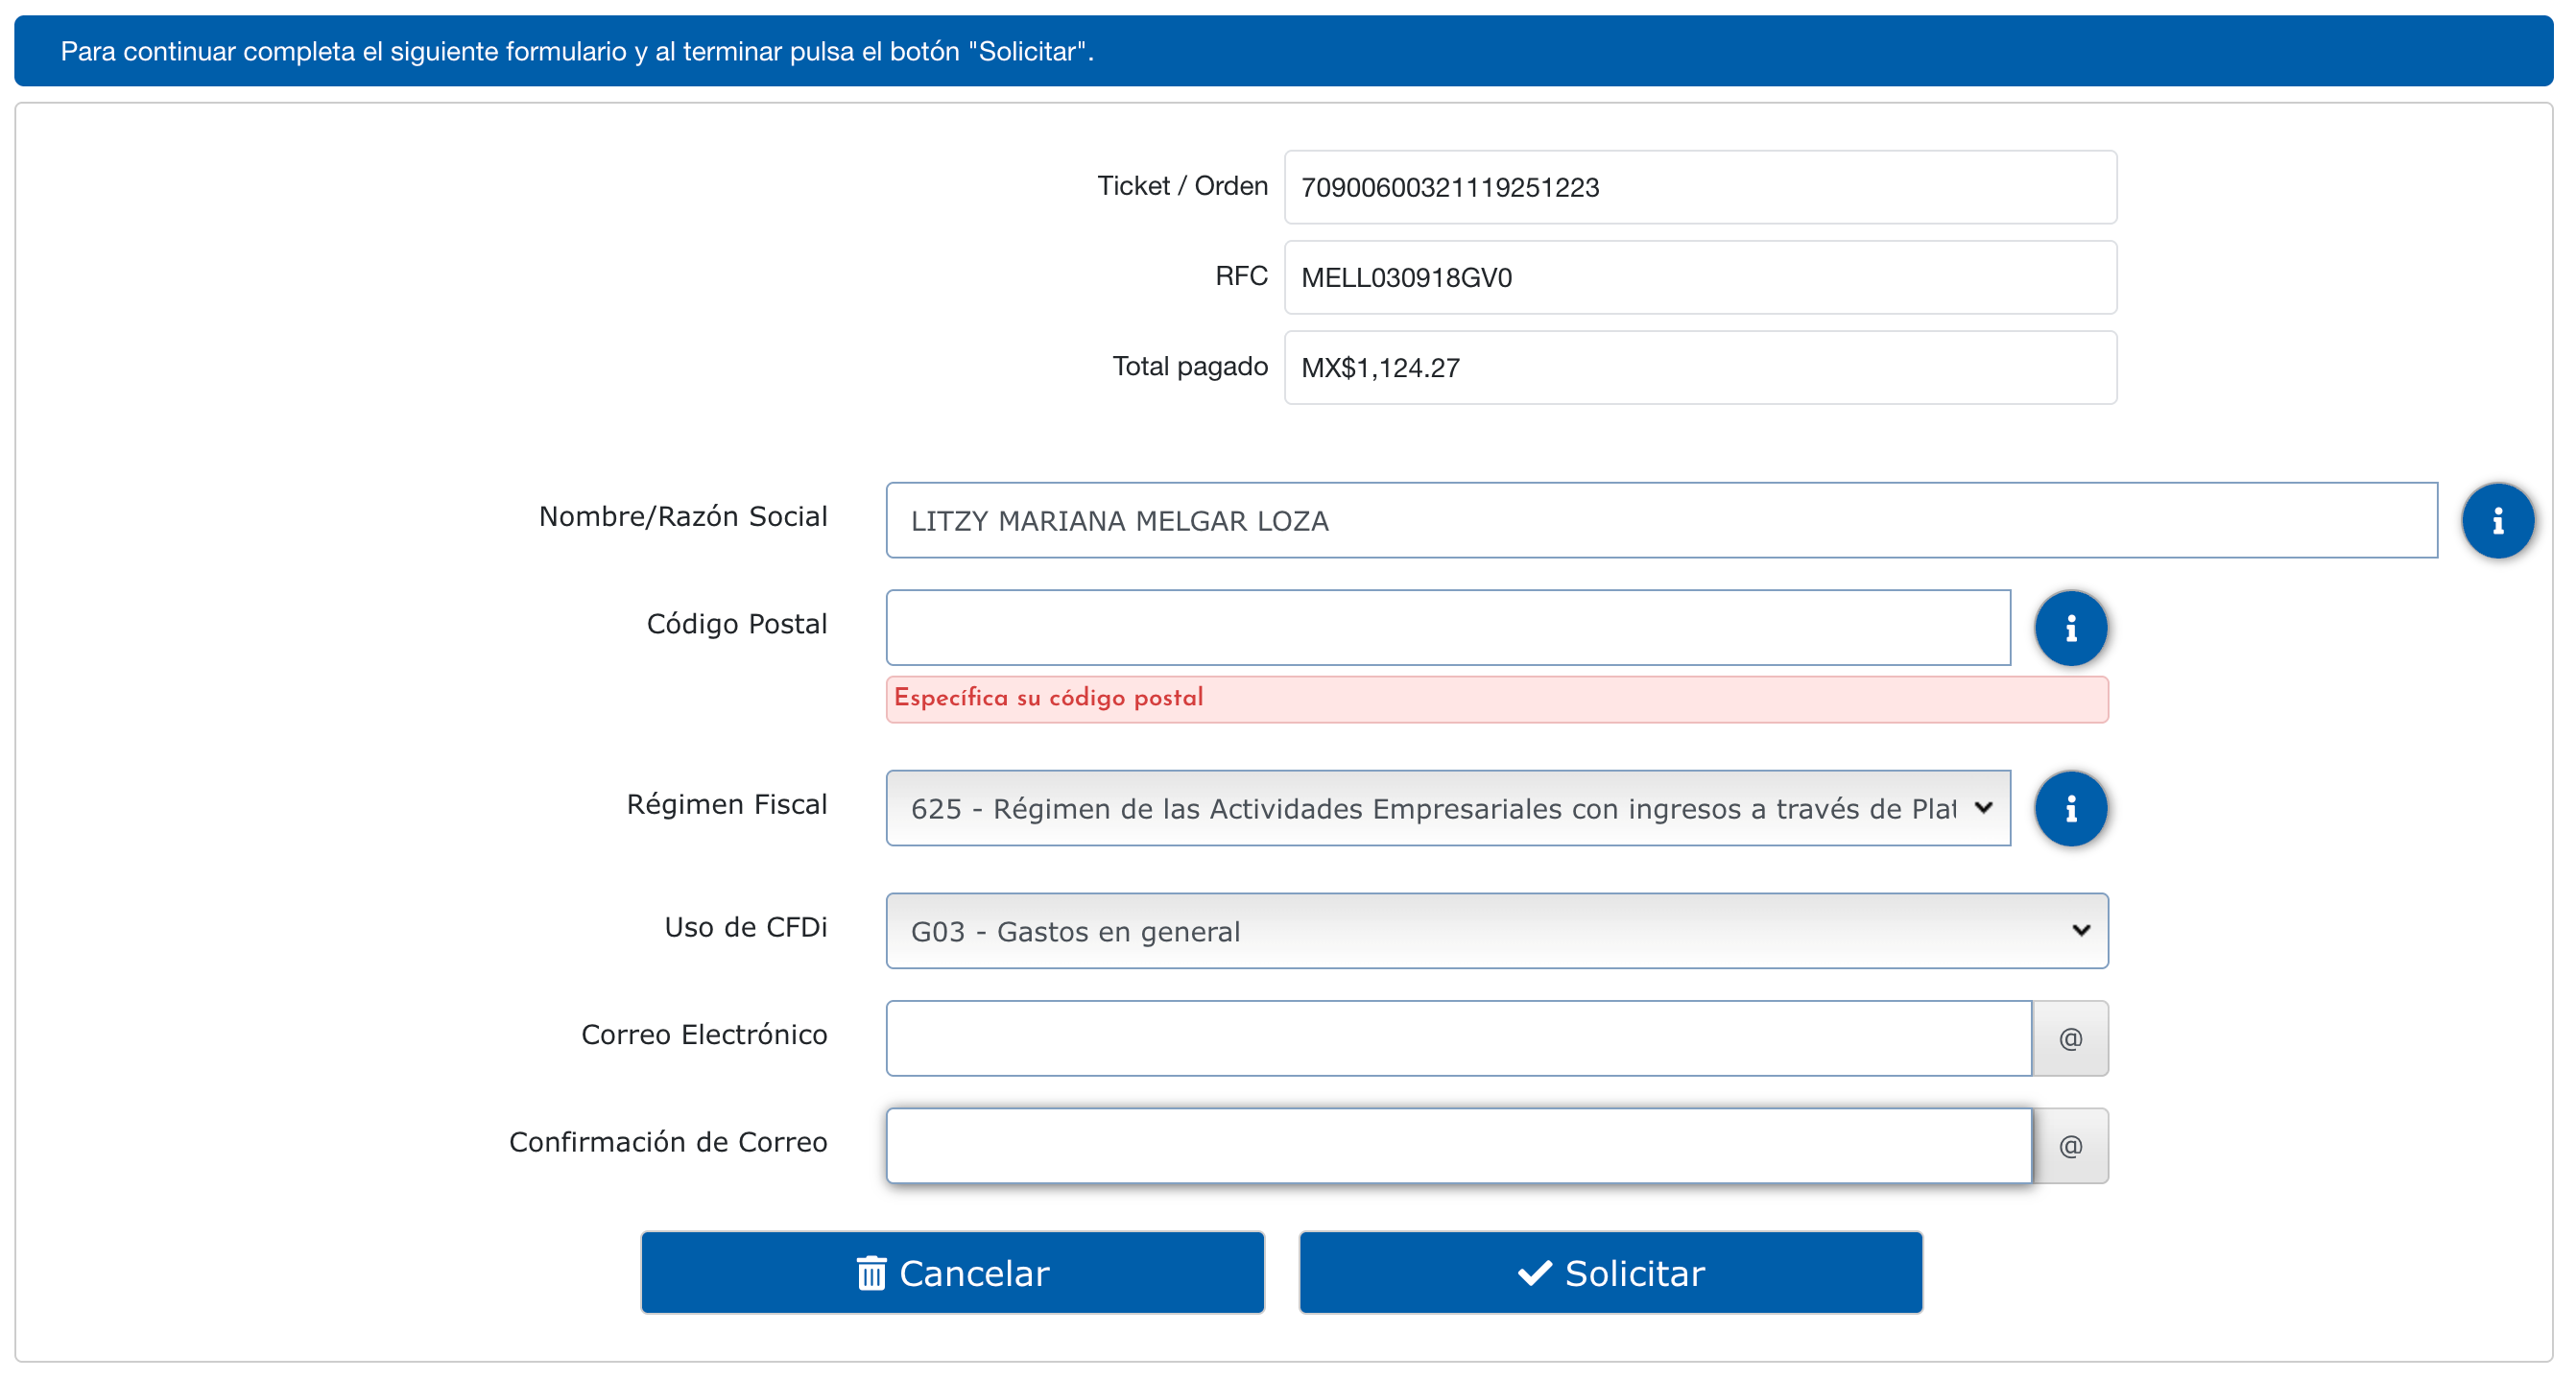Click info icon beside Régimen Fiscal
This screenshot has height=1380, width=2576.
2070,808
